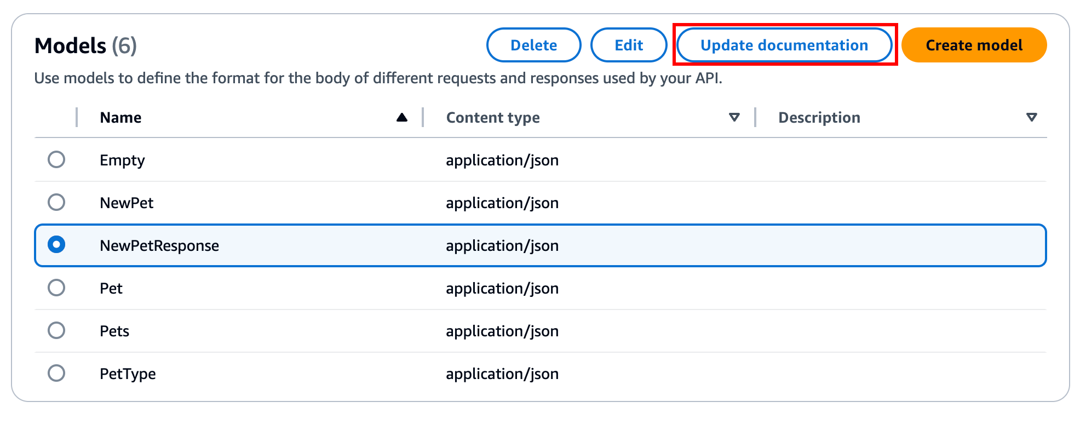Screen dimensions: 1080x436
Task: Select the PetType model radio button
Action: (x=56, y=374)
